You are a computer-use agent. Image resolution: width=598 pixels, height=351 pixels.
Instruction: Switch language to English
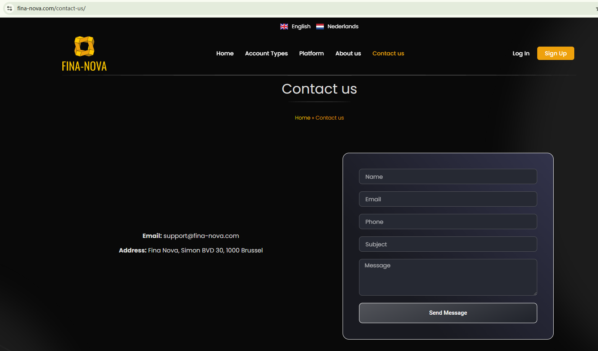point(301,26)
